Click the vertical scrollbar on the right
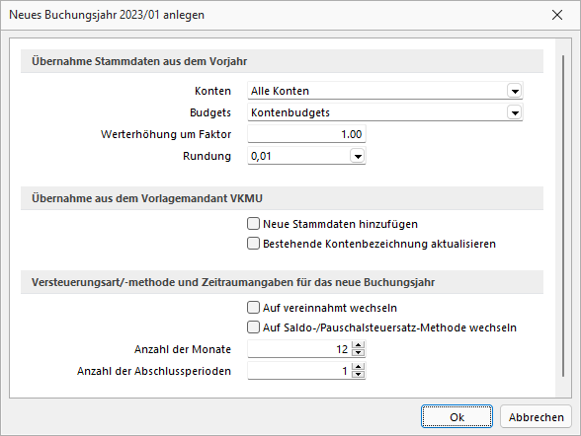 tap(563, 216)
